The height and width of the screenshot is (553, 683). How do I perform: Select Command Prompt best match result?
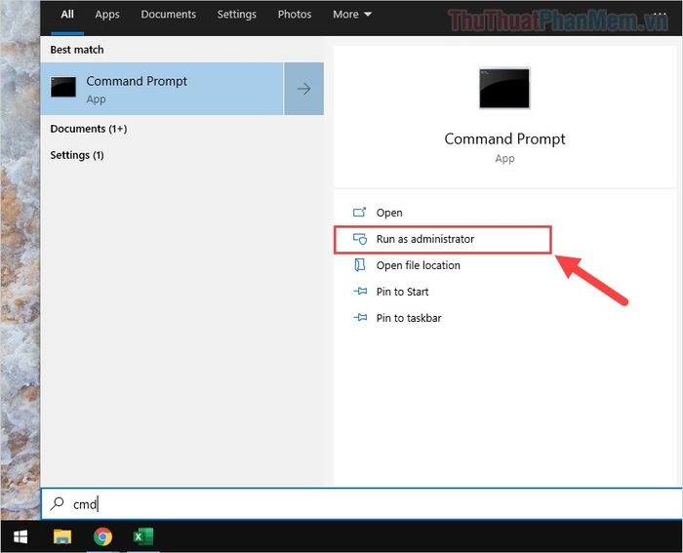tap(162, 89)
